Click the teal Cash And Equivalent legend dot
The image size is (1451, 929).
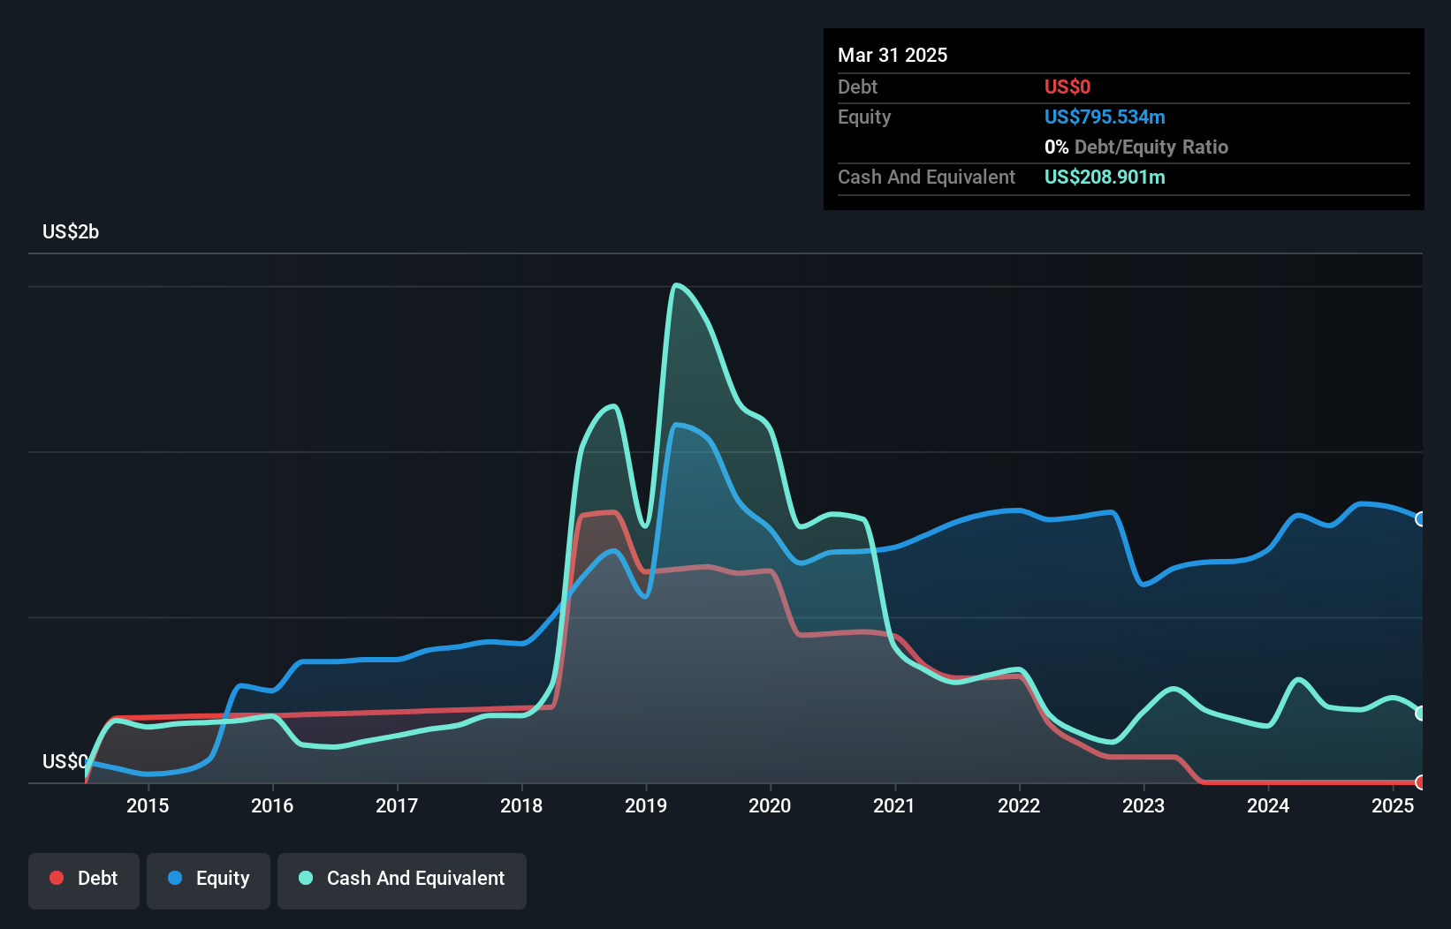[x=306, y=878]
